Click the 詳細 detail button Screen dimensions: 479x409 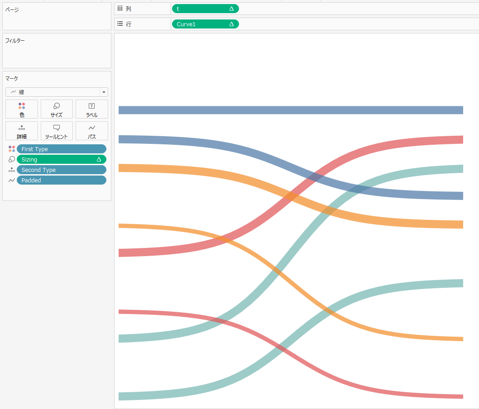22,131
